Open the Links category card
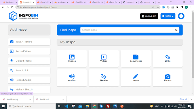The image size is (194, 109). pyautogui.click(x=168, y=58)
